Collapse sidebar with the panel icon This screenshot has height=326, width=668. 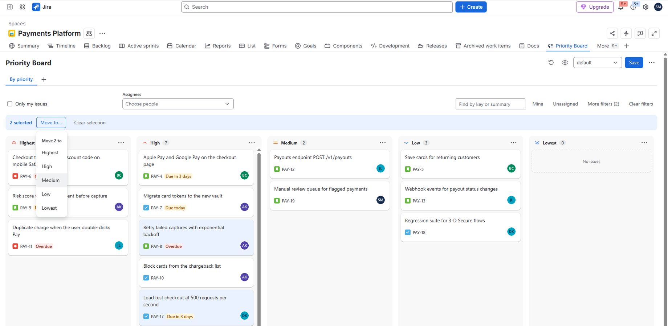pos(10,7)
